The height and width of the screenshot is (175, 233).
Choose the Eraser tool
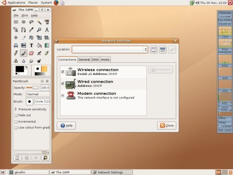tap(31, 53)
